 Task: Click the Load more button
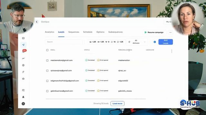click(117, 103)
